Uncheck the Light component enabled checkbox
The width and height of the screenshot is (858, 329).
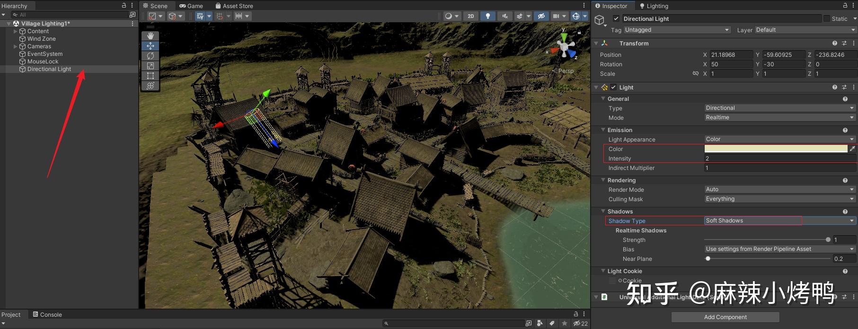(x=614, y=87)
